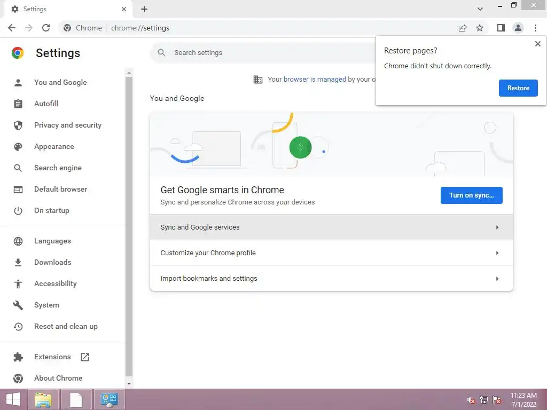This screenshot has height=410, width=547.
Task: Follow the 'browser is managed' link
Action: (x=315, y=80)
